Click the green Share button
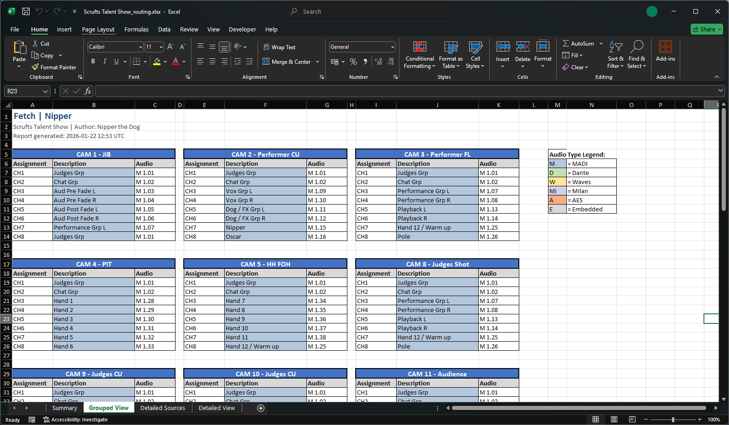 706,29
